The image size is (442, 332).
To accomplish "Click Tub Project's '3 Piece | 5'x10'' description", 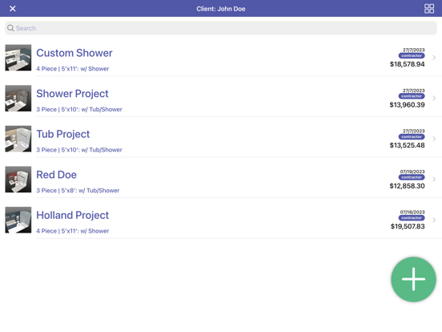I will pyautogui.click(x=79, y=150).
